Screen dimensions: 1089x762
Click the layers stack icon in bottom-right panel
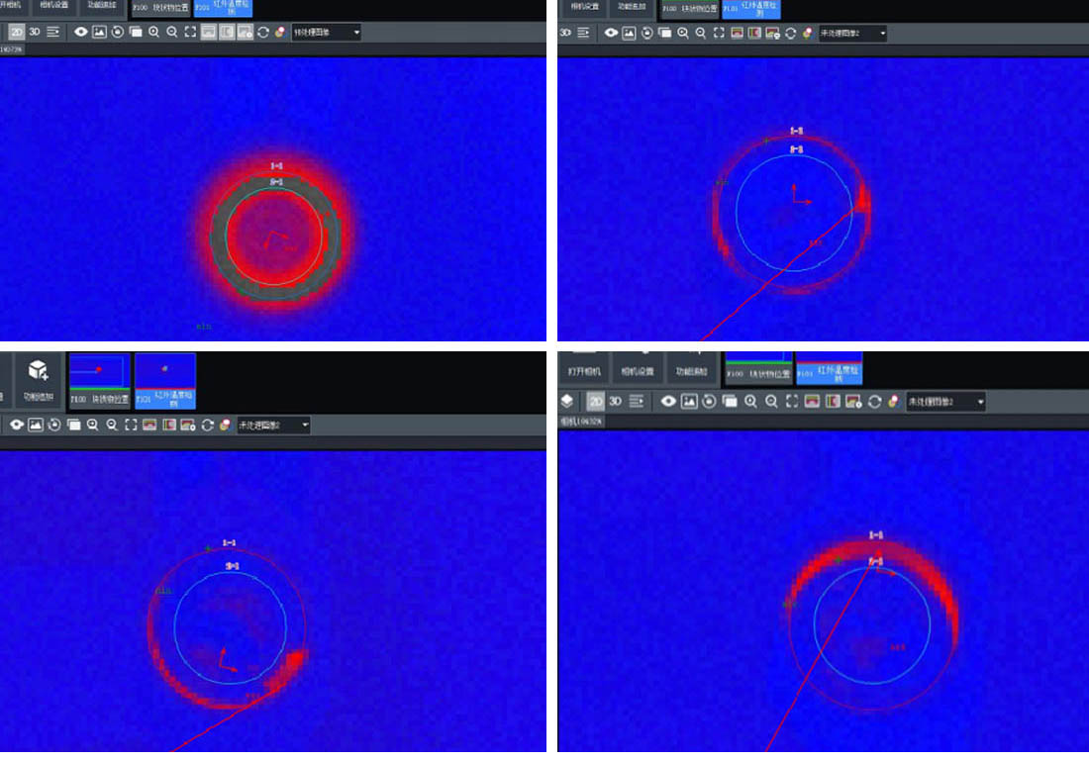567,402
